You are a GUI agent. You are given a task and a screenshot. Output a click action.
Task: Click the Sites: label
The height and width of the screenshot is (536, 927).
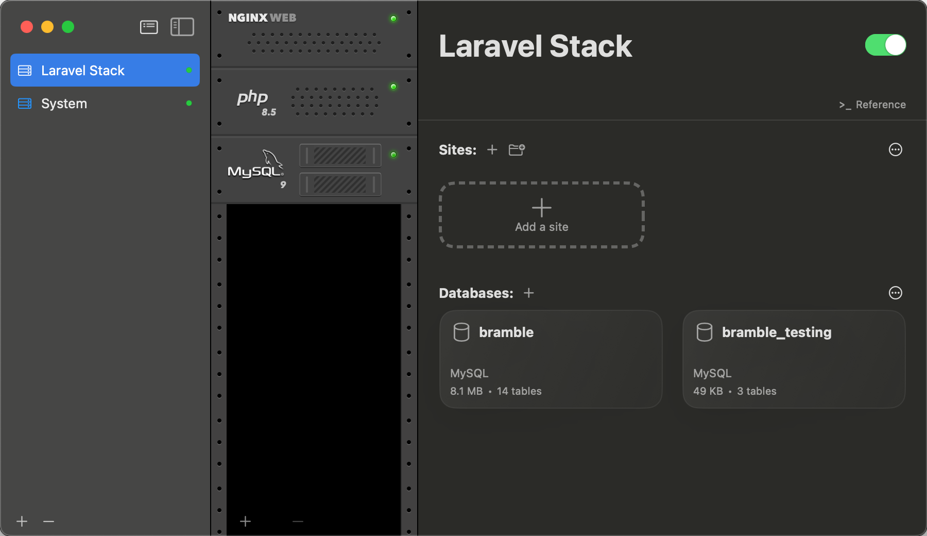[458, 149]
